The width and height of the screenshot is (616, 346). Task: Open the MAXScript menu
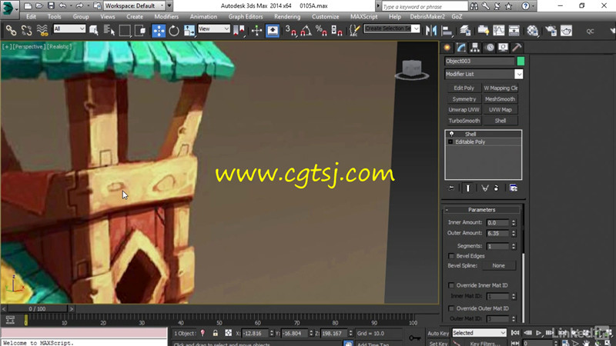click(x=363, y=16)
